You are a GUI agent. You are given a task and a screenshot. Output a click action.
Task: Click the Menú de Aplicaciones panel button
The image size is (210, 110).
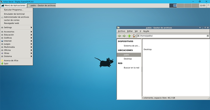coord(13,5)
